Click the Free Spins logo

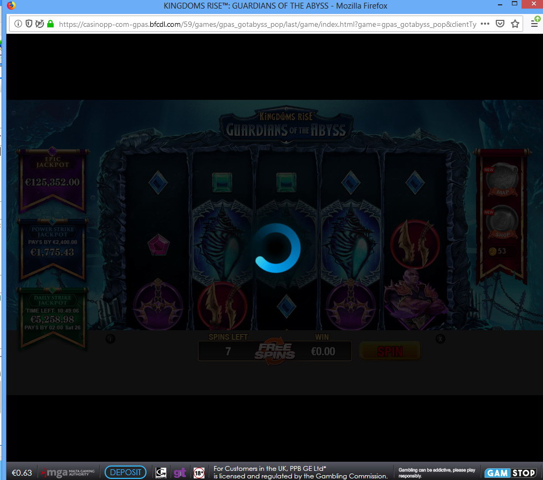tap(275, 351)
